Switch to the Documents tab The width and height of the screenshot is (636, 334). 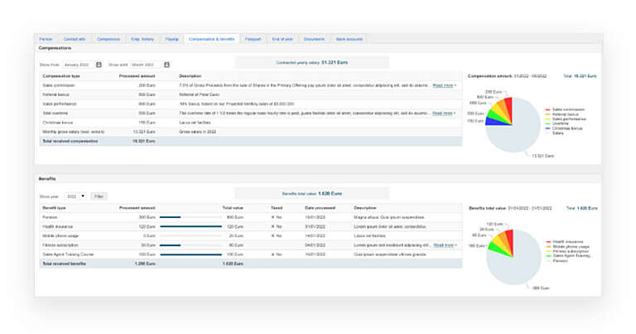point(314,39)
